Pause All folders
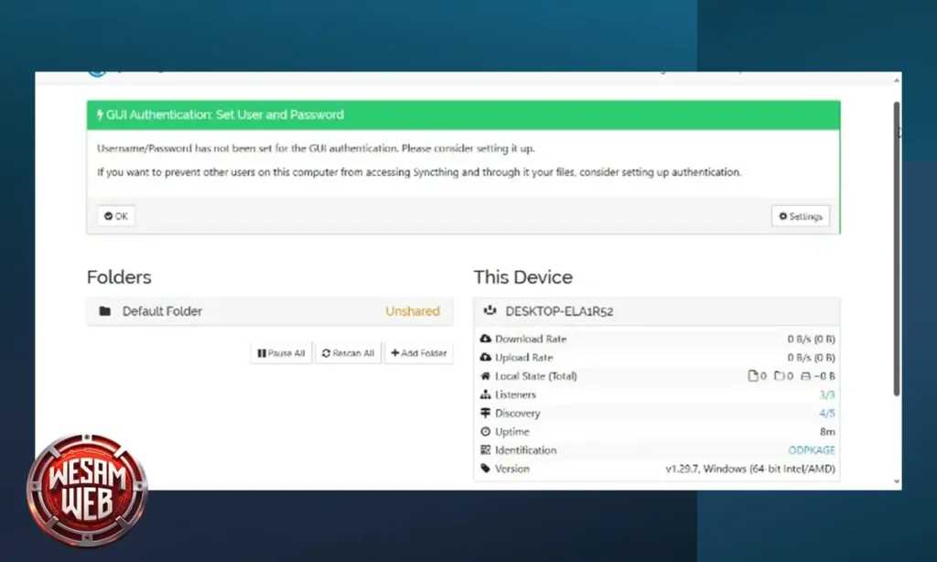 coord(281,352)
